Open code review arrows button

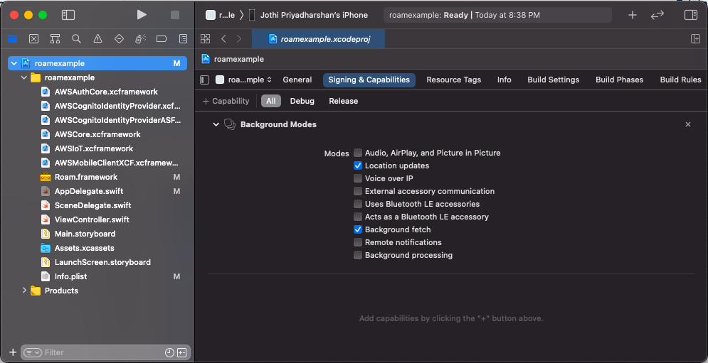pos(657,15)
